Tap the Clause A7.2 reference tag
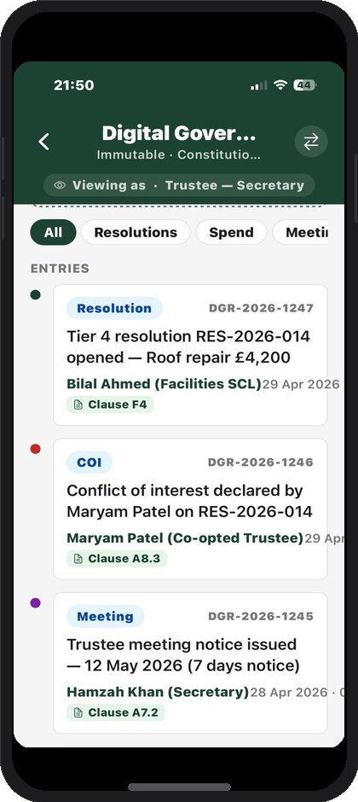Viewport: 358px width, 802px height. pos(115,712)
